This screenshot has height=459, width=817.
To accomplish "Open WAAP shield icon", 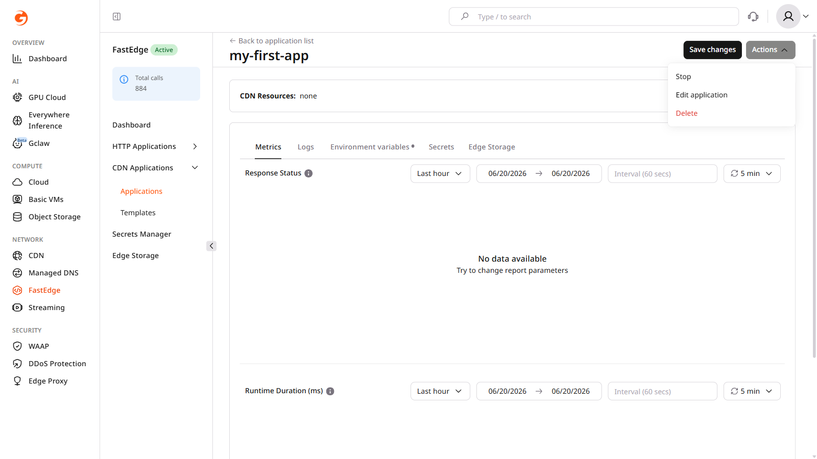I will click(17, 346).
